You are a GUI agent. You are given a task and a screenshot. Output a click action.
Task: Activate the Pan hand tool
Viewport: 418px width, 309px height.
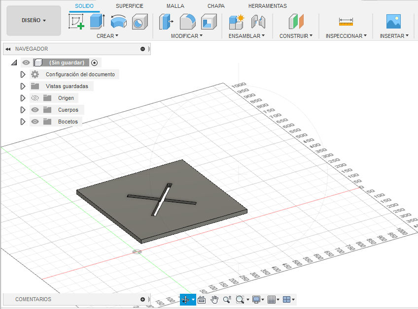pos(214,299)
